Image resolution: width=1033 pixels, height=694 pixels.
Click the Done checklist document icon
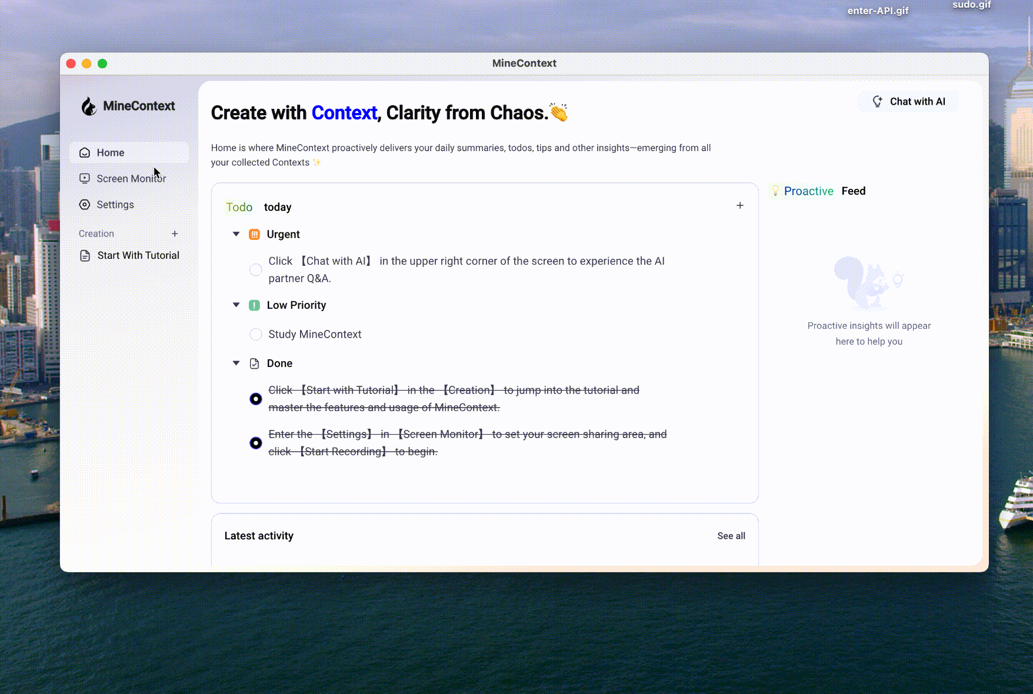tap(254, 363)
